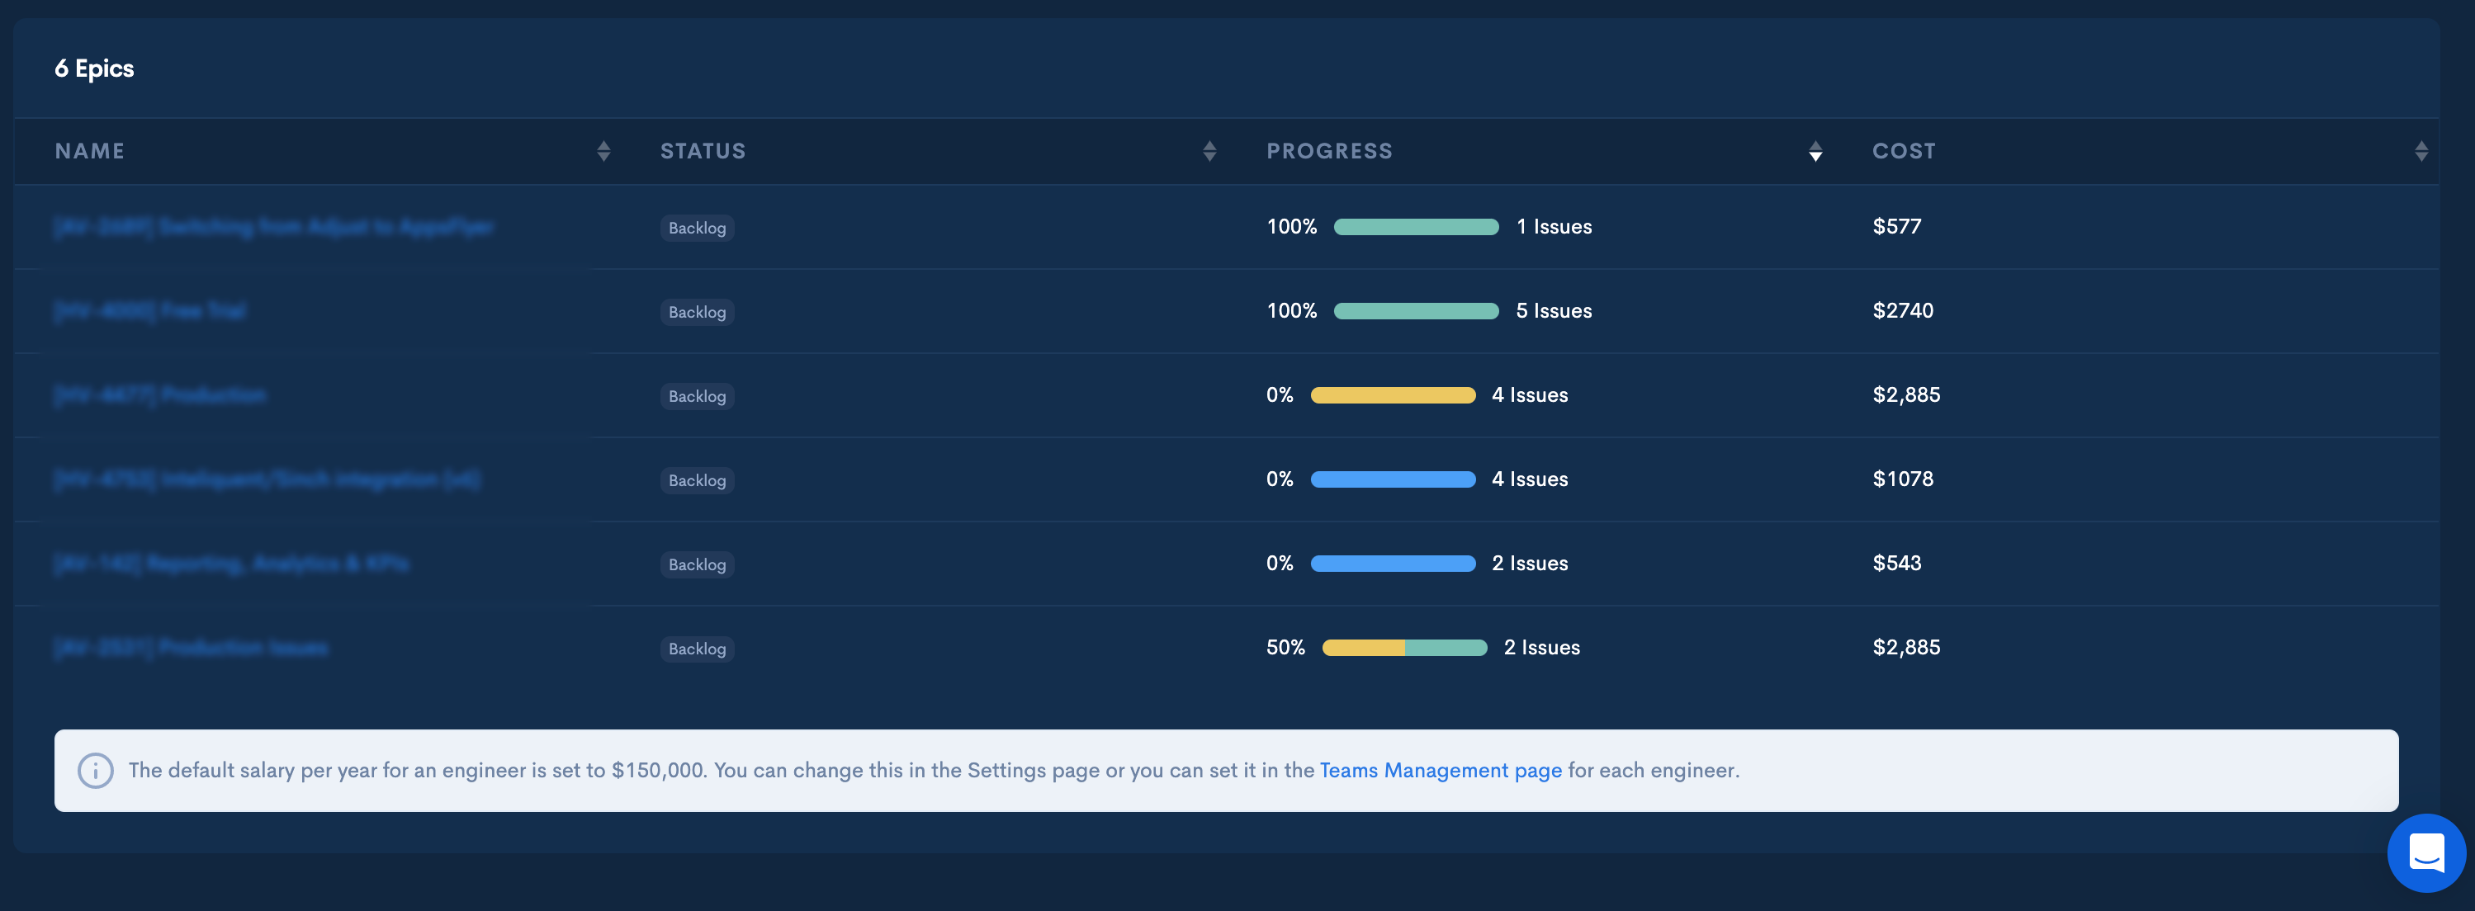Image resolution: width=2475 pixels, height=911 pixels.
Task: Click the blue progress bar with 2 Issues
Action: pyautogui.click(x=1392, y=564)
